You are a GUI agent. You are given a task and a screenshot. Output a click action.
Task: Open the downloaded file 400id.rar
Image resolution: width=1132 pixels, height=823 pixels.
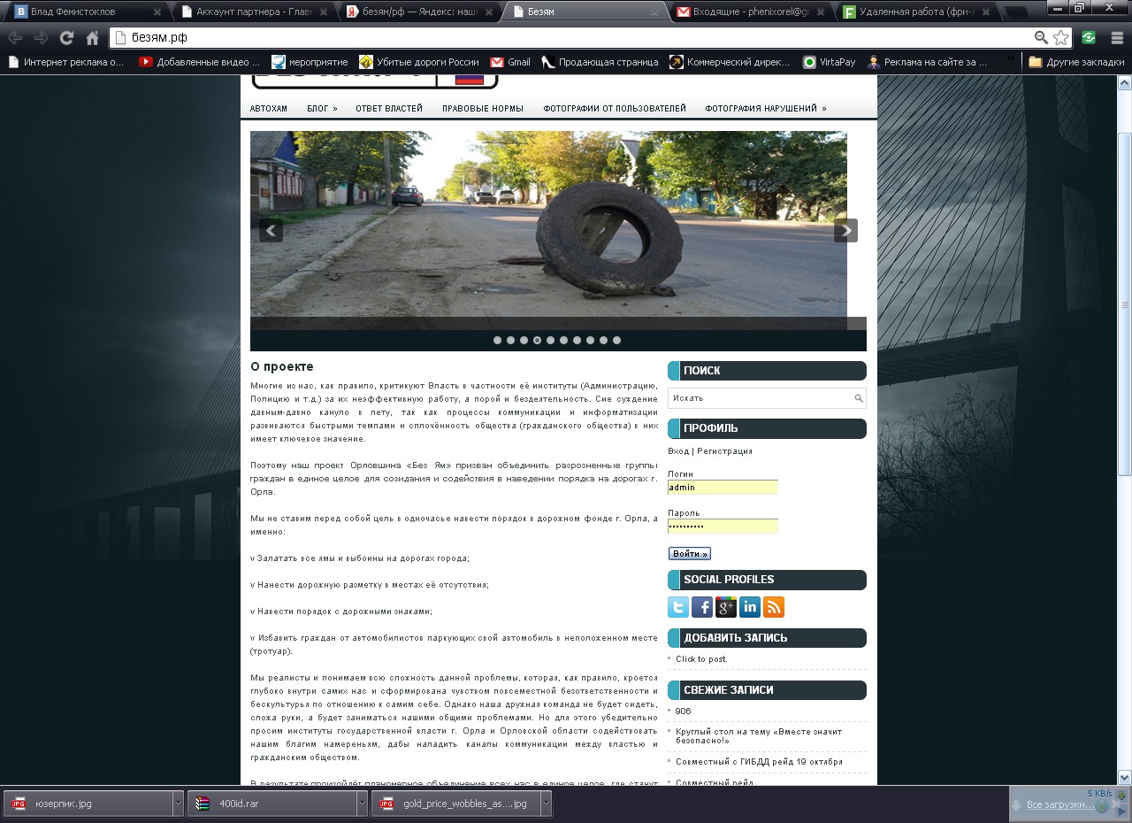(272, 804)
